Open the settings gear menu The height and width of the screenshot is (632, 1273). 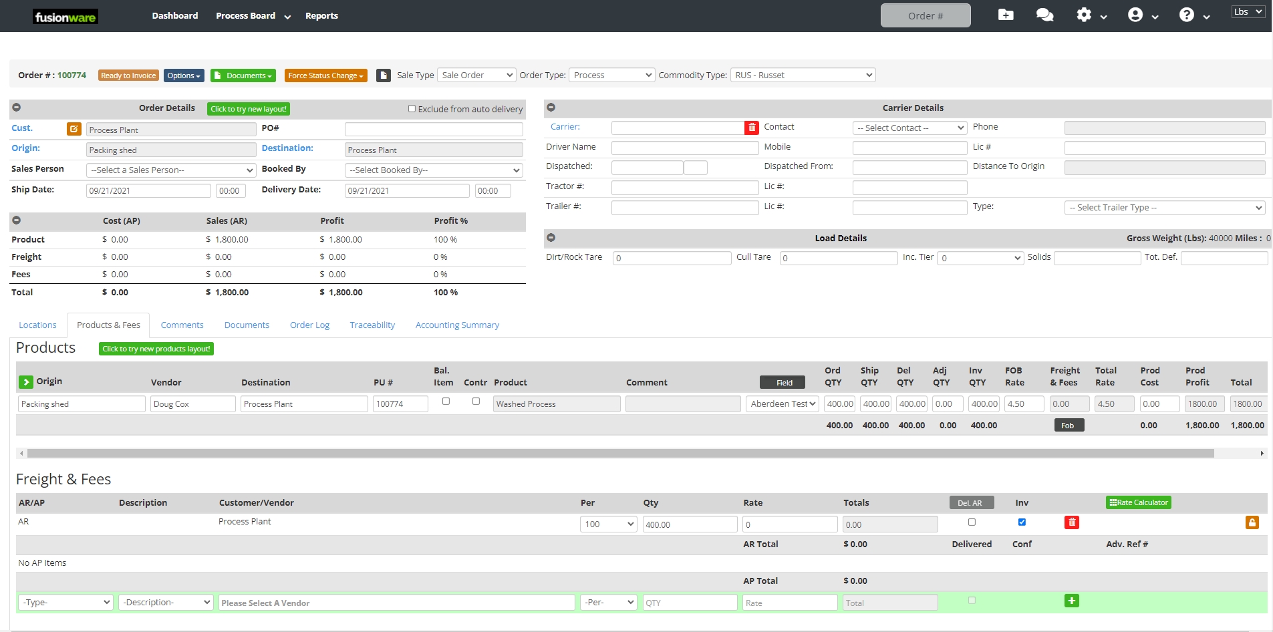pyautogui.click(x=1084, y=15)
